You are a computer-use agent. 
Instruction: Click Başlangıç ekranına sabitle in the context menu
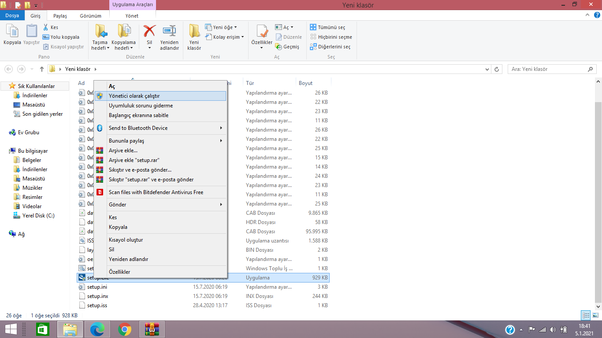[x=160, y=115]
